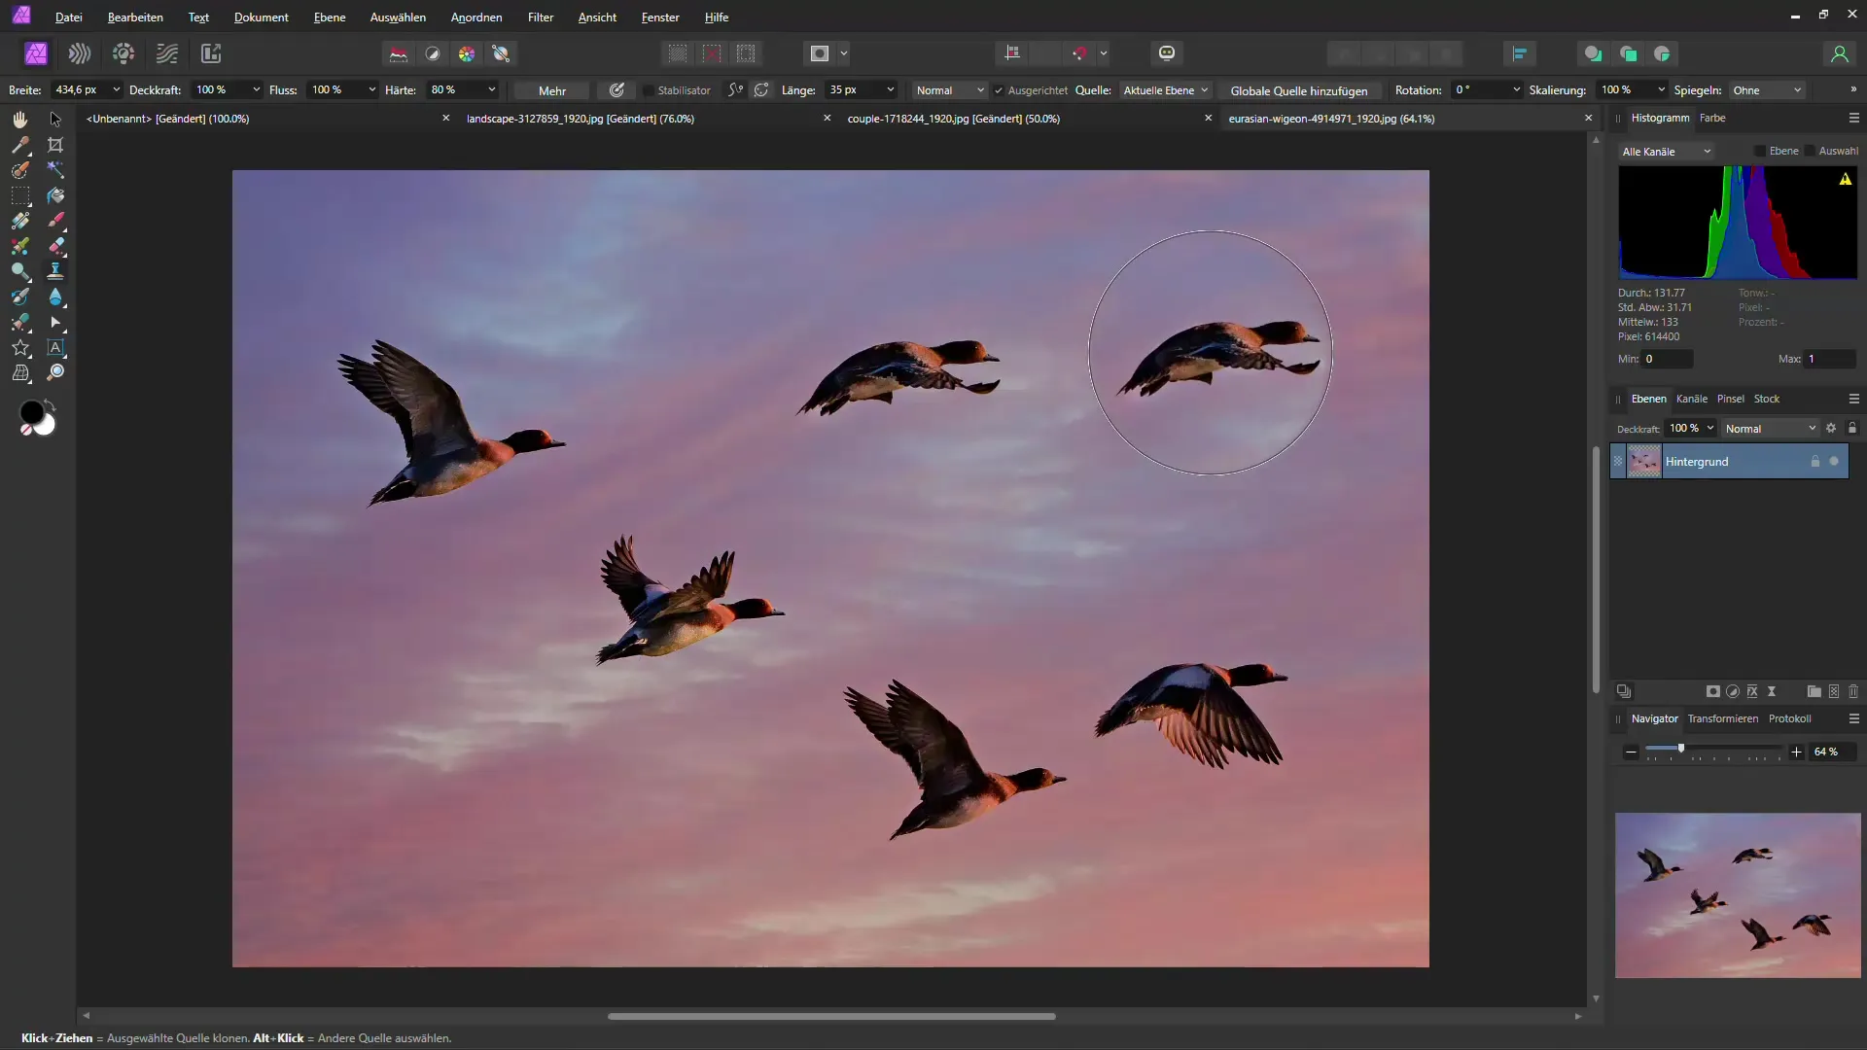The height and width of the screenshot is (1050, 1867).
Task: Select the Gradient tool
Action: pos(19,221)
